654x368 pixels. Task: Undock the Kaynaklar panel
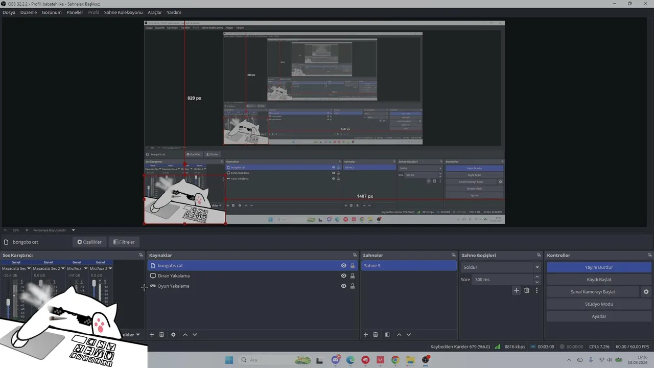(x=355, y=255)
